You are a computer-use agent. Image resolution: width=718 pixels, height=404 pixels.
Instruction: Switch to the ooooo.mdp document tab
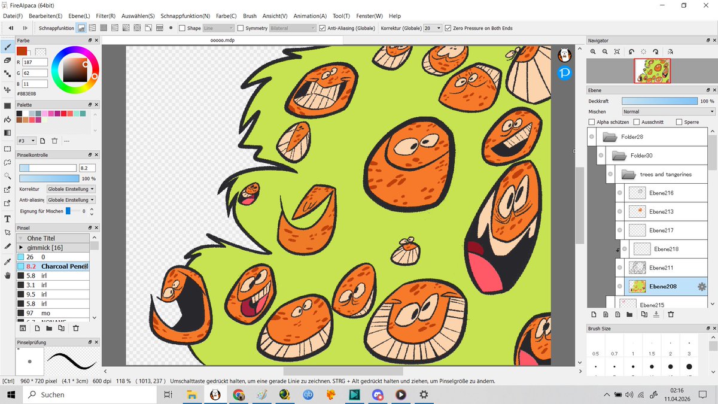pyautogui.click(x=222, y=40)
